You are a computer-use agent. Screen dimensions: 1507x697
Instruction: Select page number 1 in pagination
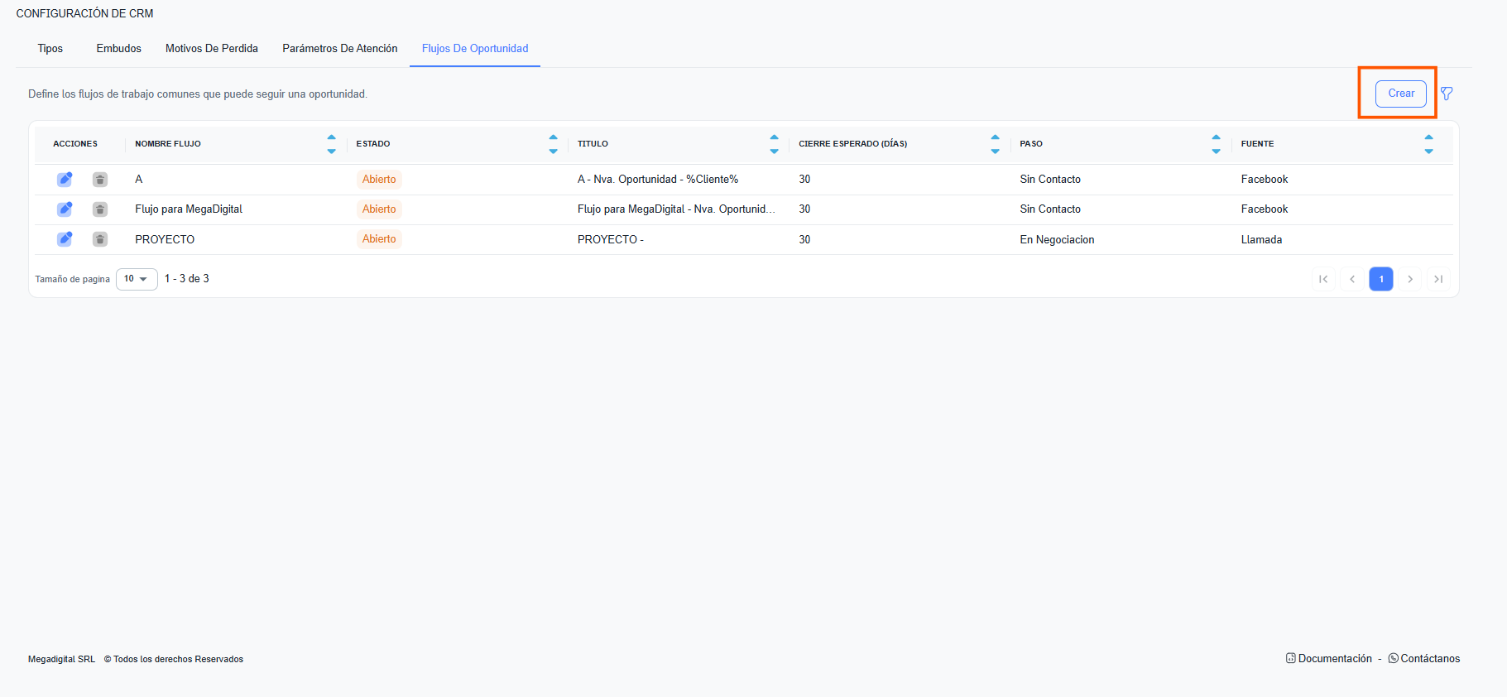[1380, 279]
